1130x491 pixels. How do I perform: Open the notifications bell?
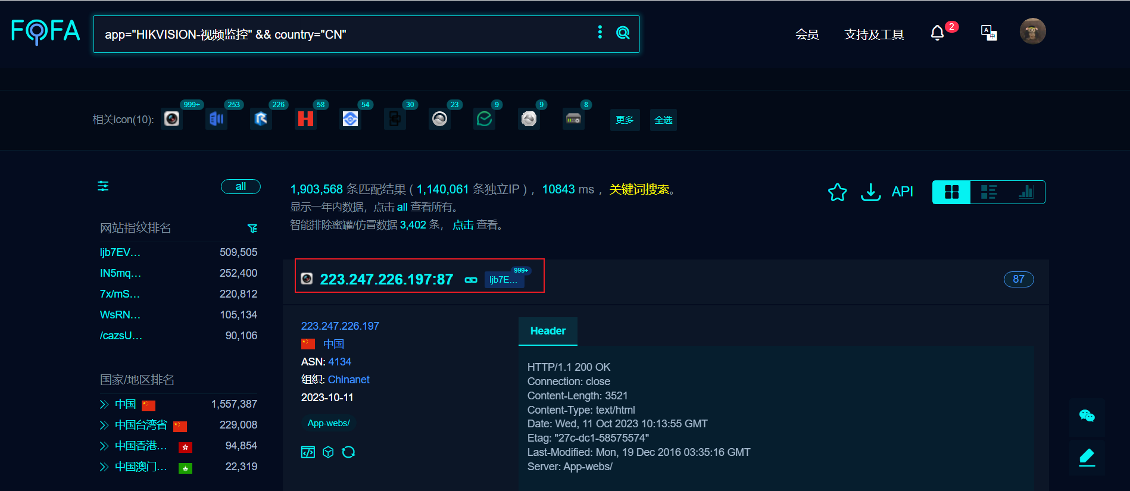[x=937, y=33]
